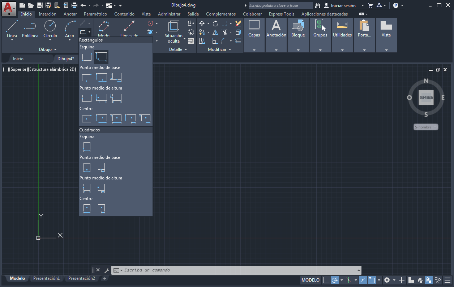The image size is (454, 287).
Task: Open the Capas panel dropdown
Action: tap(254, 50)
